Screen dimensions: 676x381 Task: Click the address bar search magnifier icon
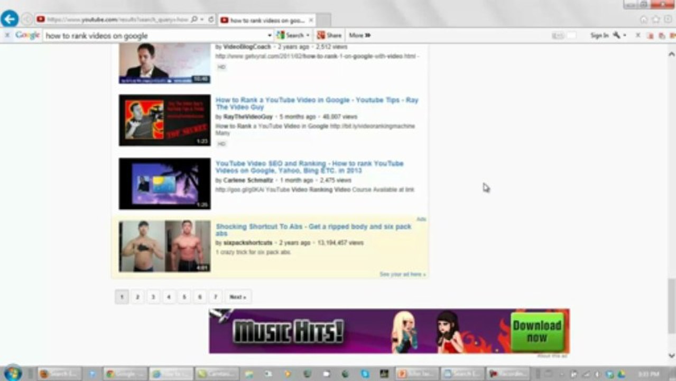click(x=195, y=20)
